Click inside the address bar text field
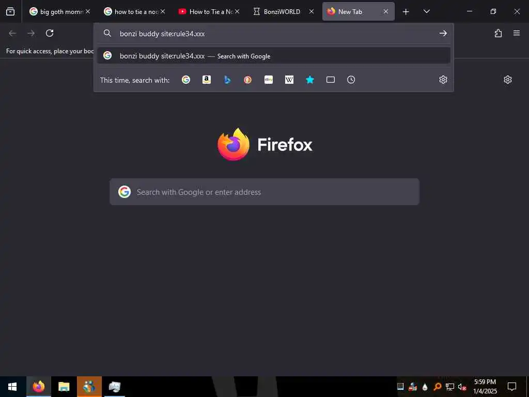 click(275, 34)
